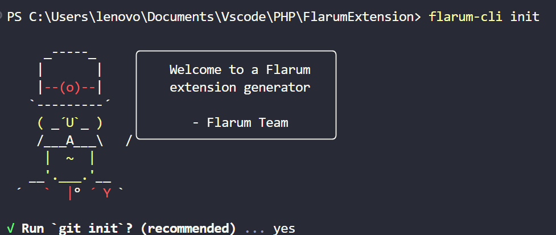Click the "extension generator" text in the box
The width and height of the screenshot is (556, 235).
(240, 88)
